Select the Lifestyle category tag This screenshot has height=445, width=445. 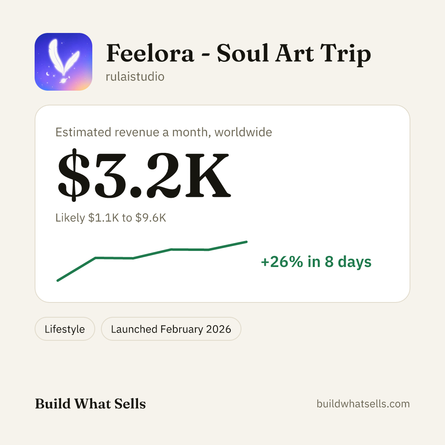(65, 329)
